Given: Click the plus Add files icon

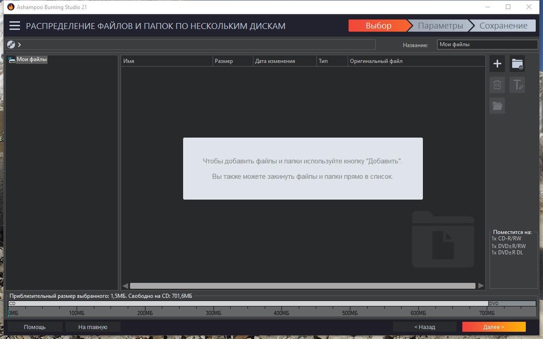Looking at the screenshot, I should pyautogui.click(x=497, y=64).
